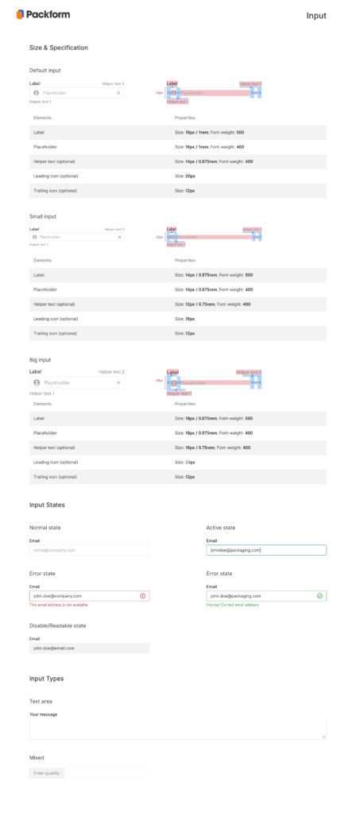Focus the Normal state email input
This screenshot has height=814, width=356.
pos(89,550)
